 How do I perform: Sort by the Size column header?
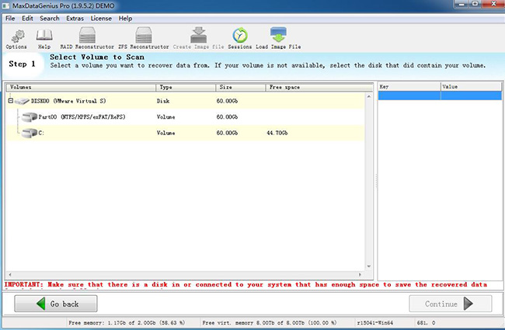click(241, 87)
